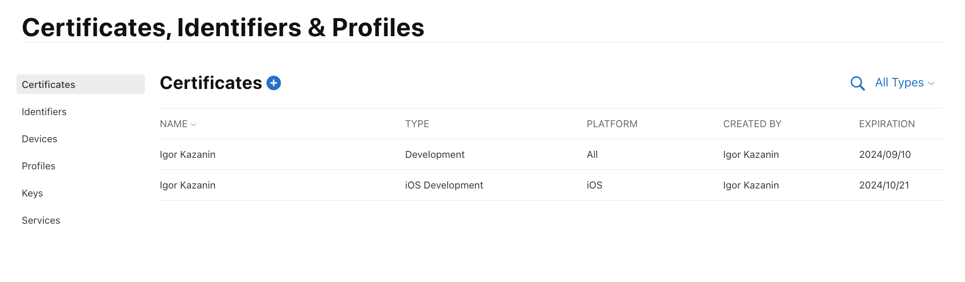
Task: Navigate to Keys in the sidebar
Action: [x=32, y=193]
